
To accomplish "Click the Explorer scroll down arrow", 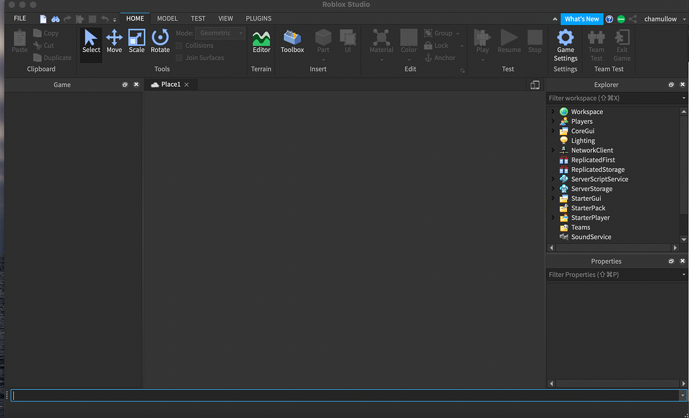I will pos(683,239).
